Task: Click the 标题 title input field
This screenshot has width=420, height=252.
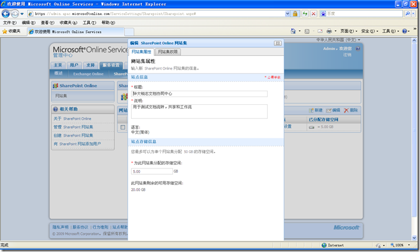Action: pyautogui.click(x=199, y=94)
